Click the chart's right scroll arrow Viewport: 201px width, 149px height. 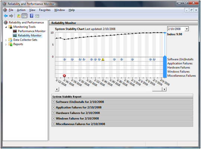(x=165, y=89)
